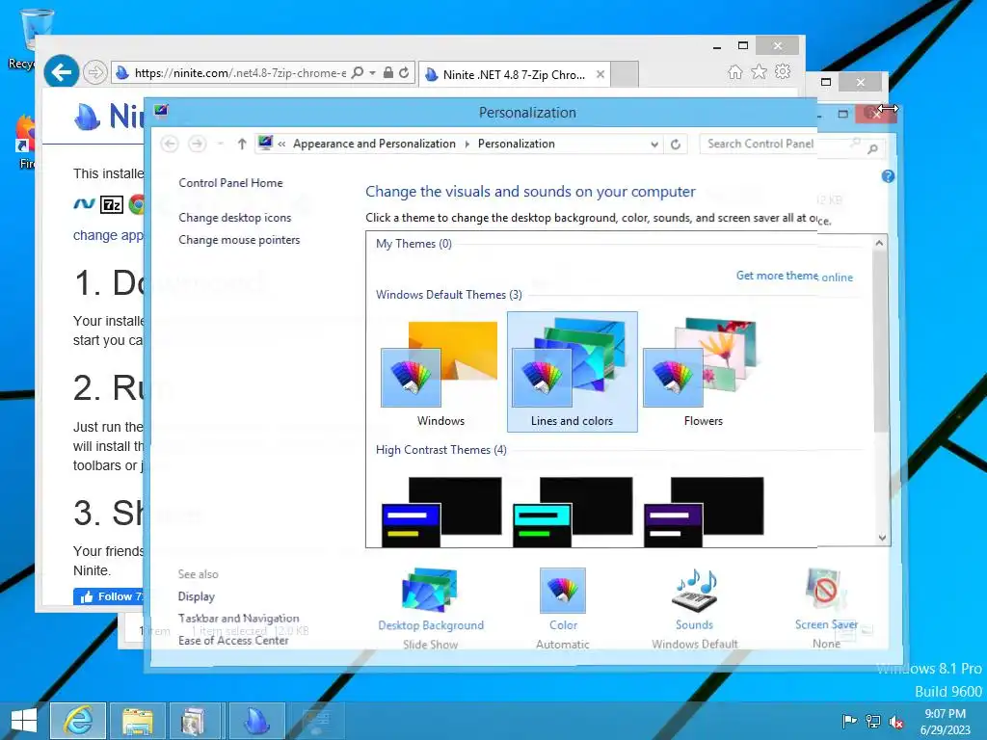Click the Control Panel back button
987x740 pixels.
pyautogui.click(x=170, y=145)
